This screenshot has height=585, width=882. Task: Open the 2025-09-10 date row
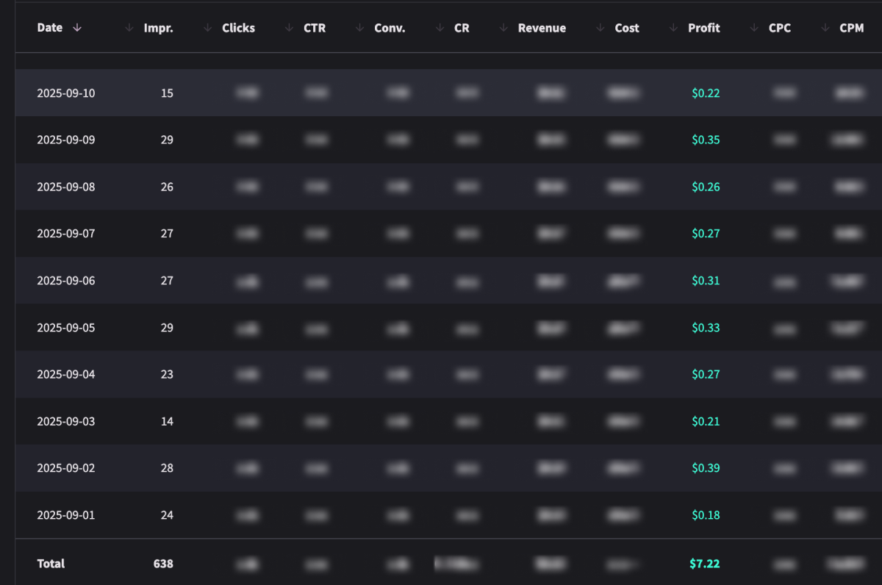(66, 93)
